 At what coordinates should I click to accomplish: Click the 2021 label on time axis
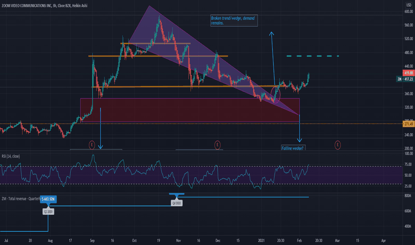[261, 241]
